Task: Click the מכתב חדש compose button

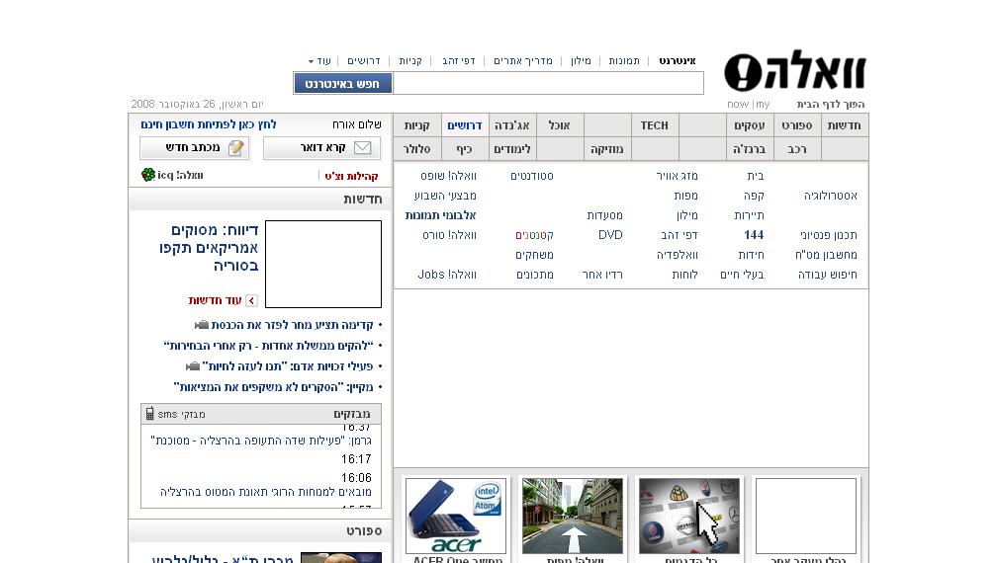Action: 195,148
